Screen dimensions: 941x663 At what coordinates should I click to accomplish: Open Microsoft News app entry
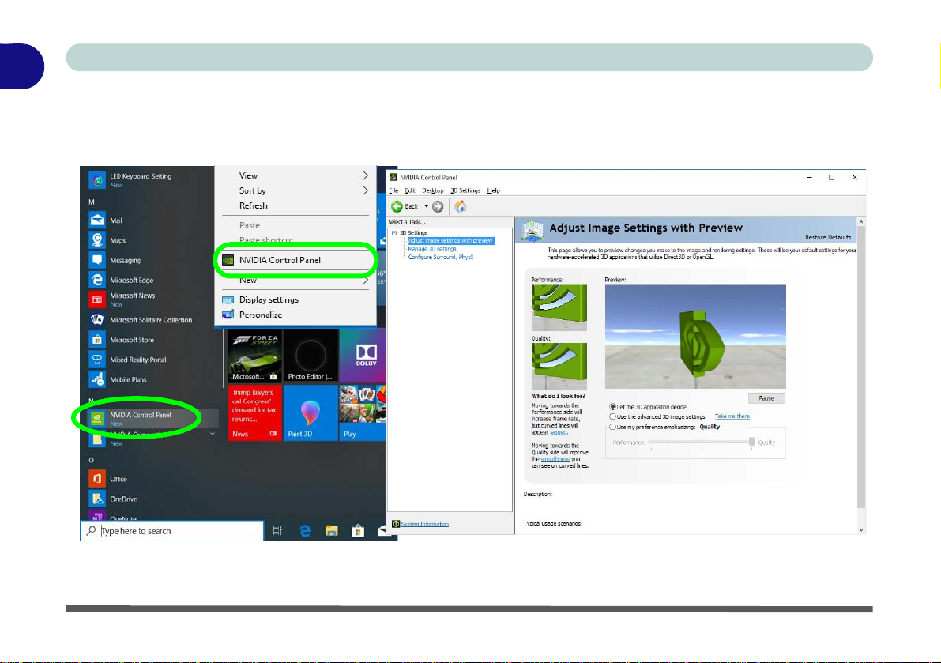coord(97,299)
